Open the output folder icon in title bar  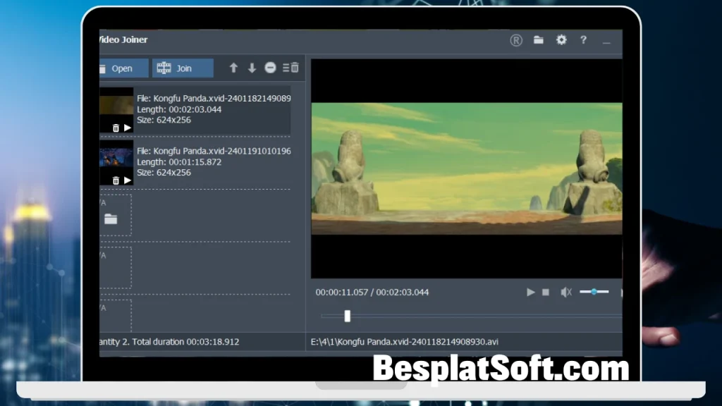pyautogui.click(x=539, y=40)
